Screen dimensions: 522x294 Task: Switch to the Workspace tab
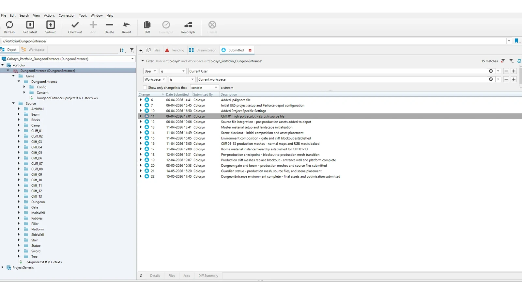point(33,50)
